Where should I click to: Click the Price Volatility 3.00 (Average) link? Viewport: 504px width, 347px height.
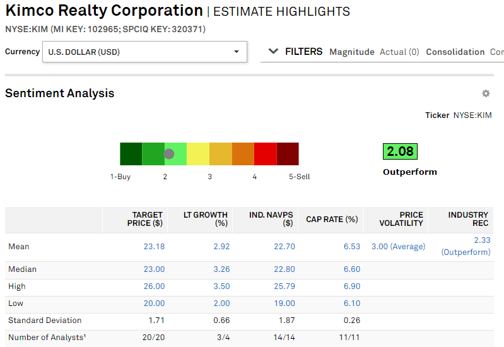[x=398, y=247]
